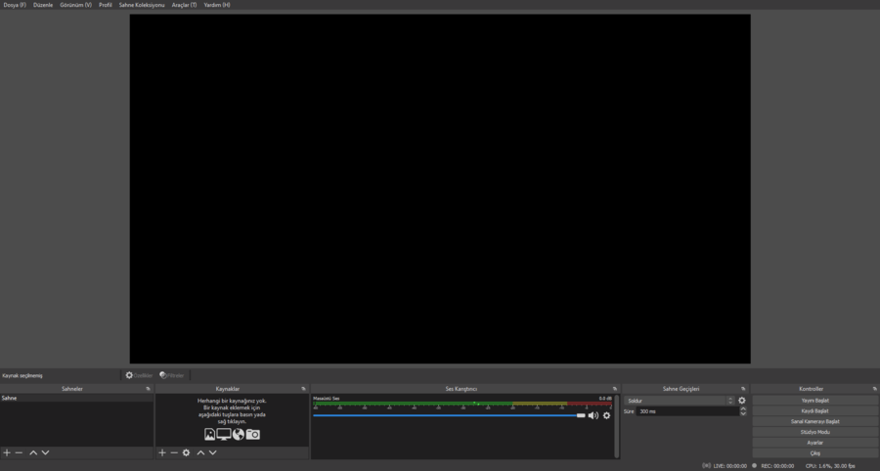
Task: Click the black preview canvas
Action: tap(440, 189)
